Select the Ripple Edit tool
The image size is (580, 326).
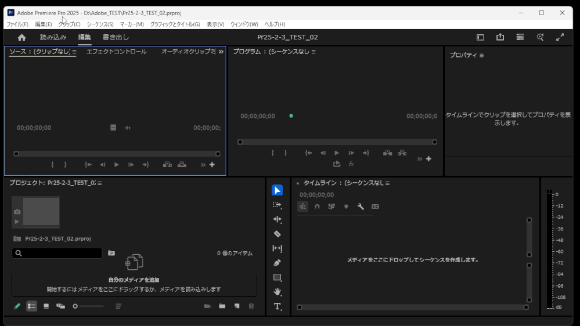point(277,219)
